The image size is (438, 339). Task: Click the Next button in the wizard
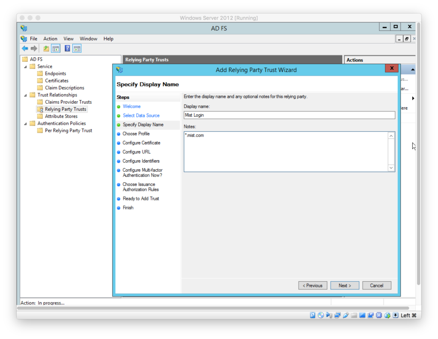344,285
